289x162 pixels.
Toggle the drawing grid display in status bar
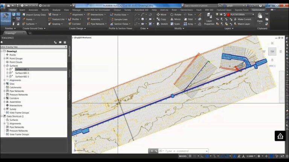click(x=190, y=156)
